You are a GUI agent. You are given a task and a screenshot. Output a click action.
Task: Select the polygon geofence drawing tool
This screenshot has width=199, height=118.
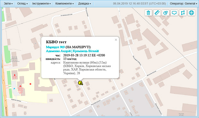tap(183, 13)
